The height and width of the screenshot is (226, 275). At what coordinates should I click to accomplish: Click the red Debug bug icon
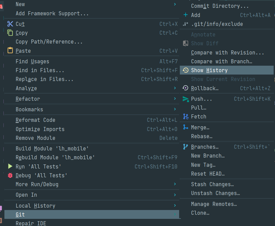click(10, 175)
